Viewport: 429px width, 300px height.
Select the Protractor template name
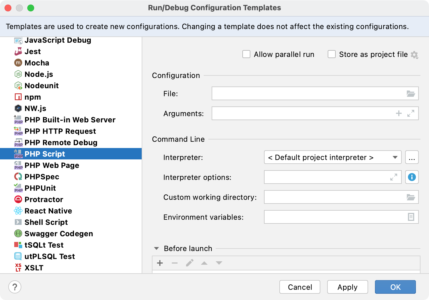pyautogui.click(x=44, y=200)
